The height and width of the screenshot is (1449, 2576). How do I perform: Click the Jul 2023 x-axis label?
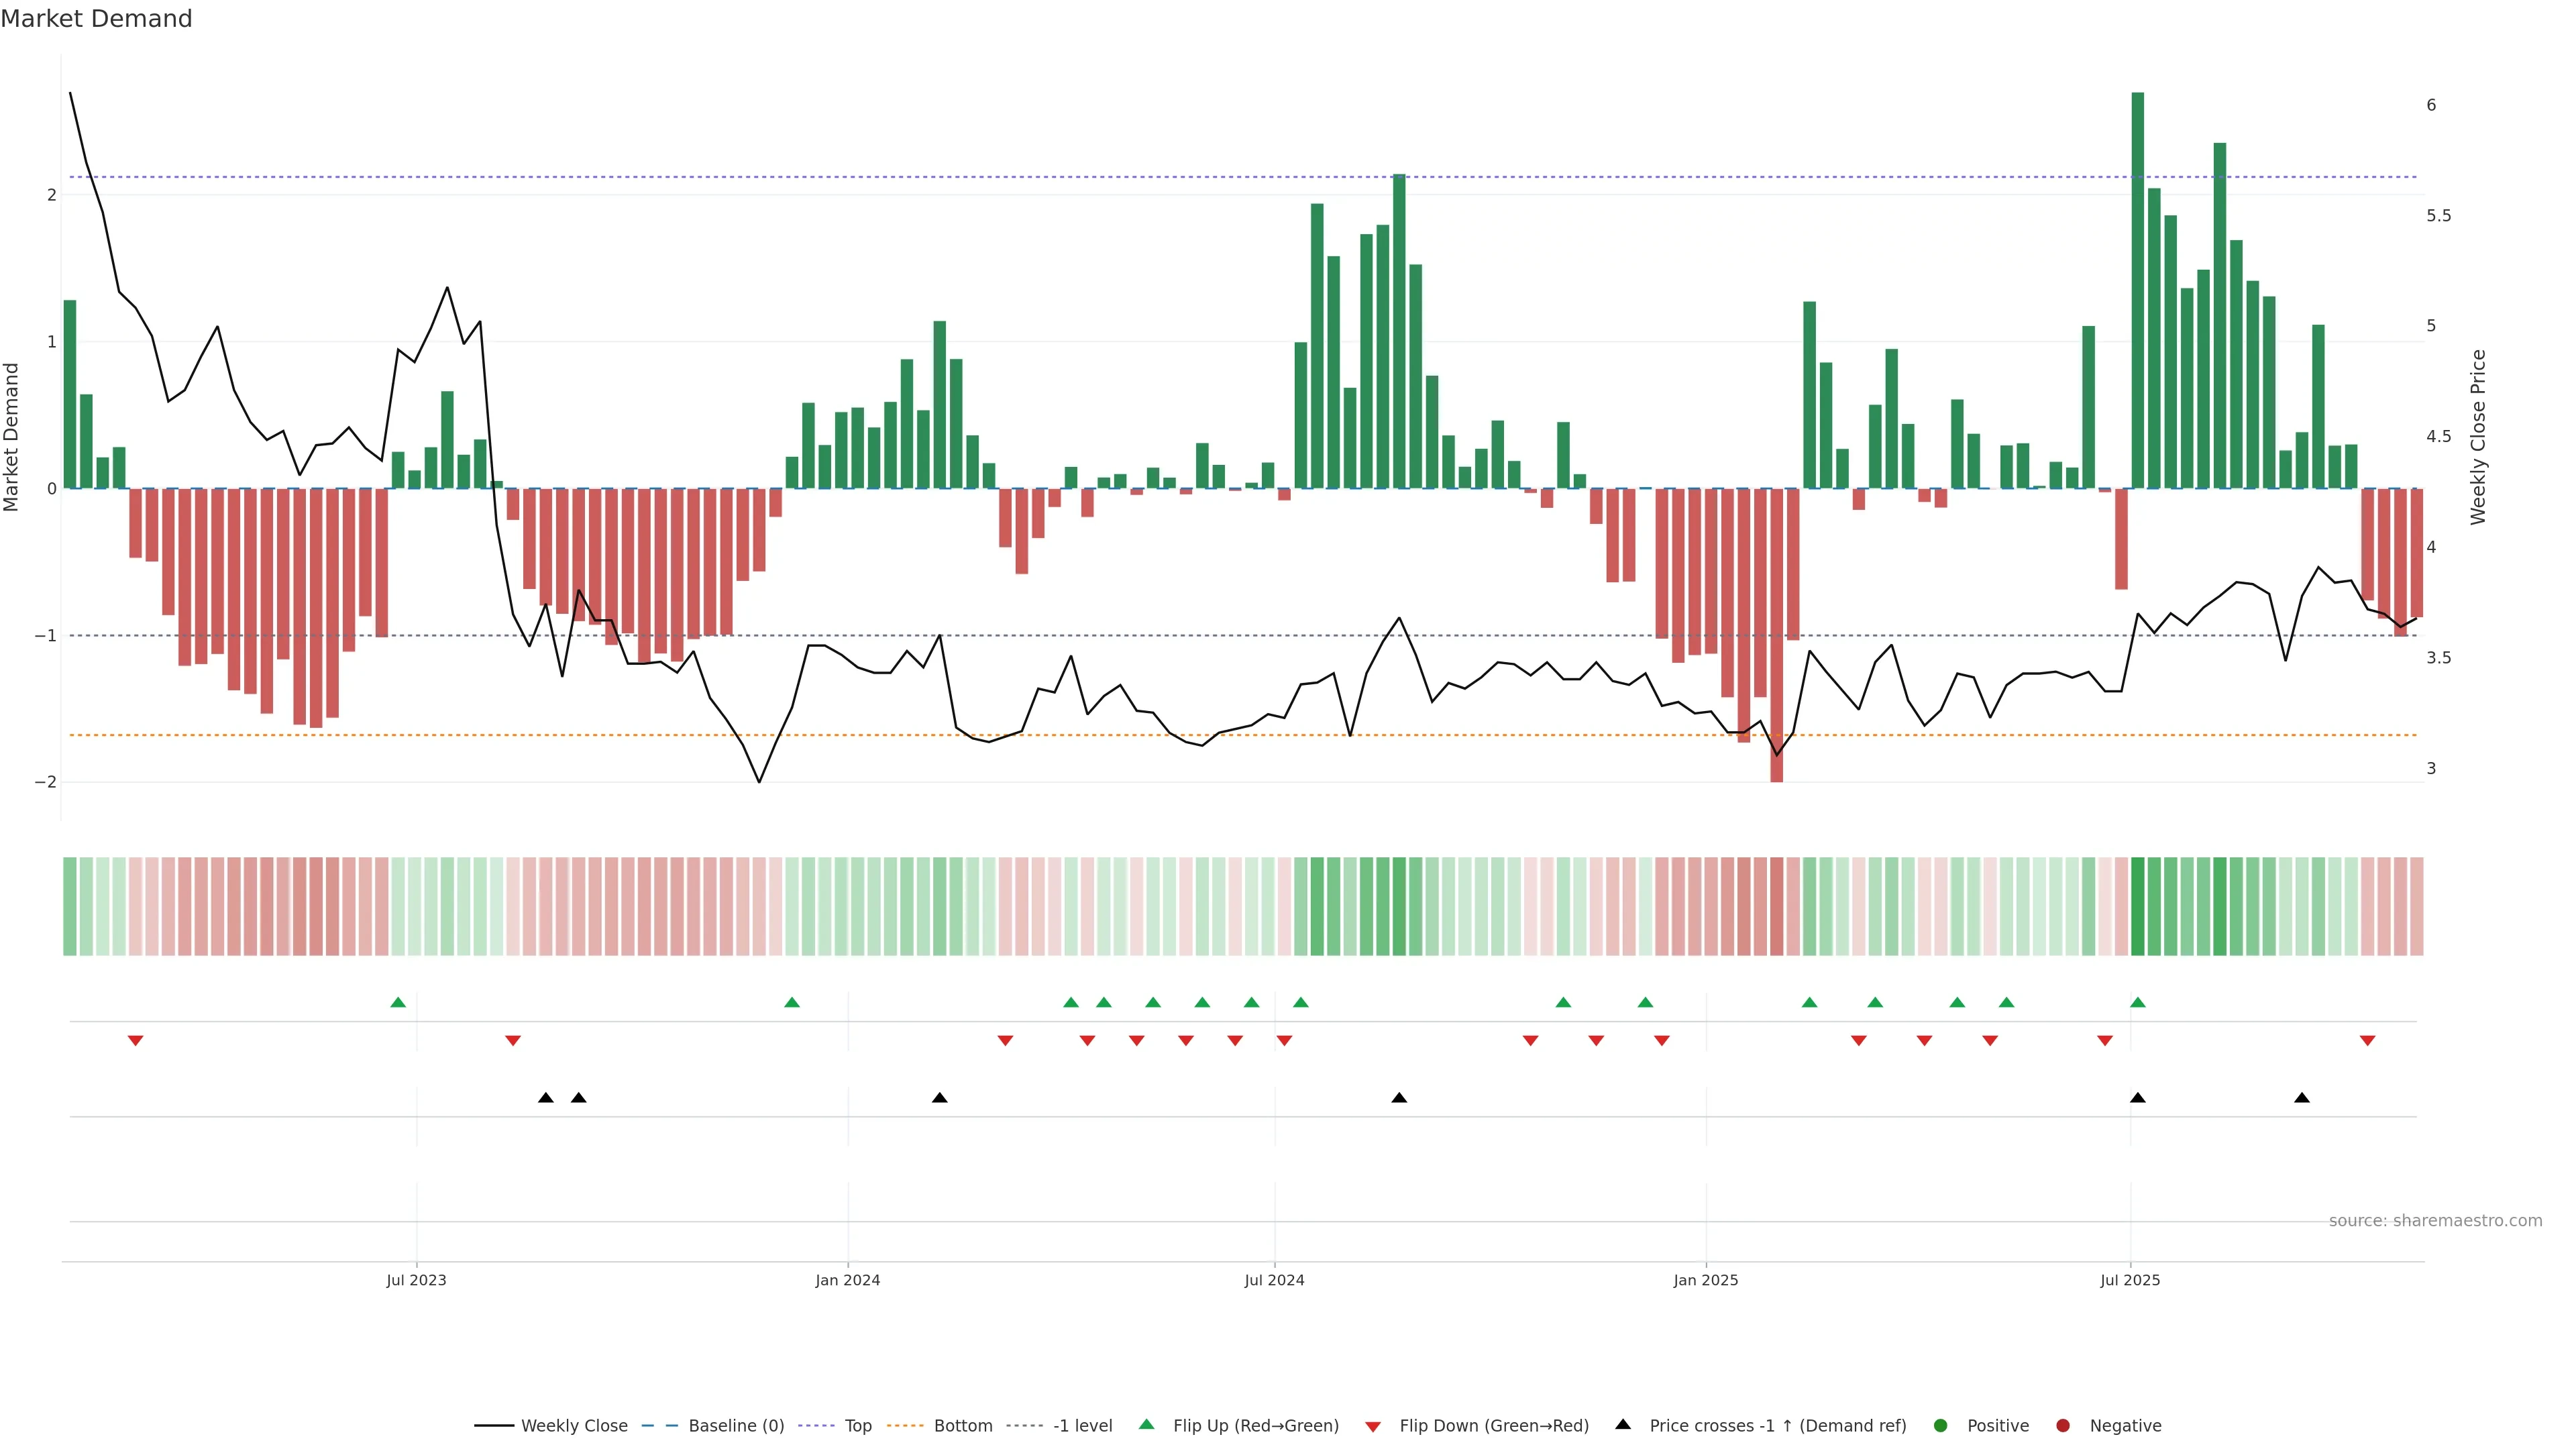[x=416, y=1280]
